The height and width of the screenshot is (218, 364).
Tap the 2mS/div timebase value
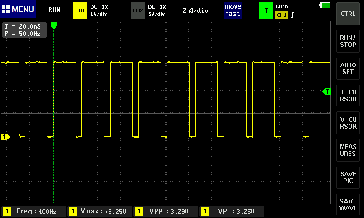tap(195, 10)
